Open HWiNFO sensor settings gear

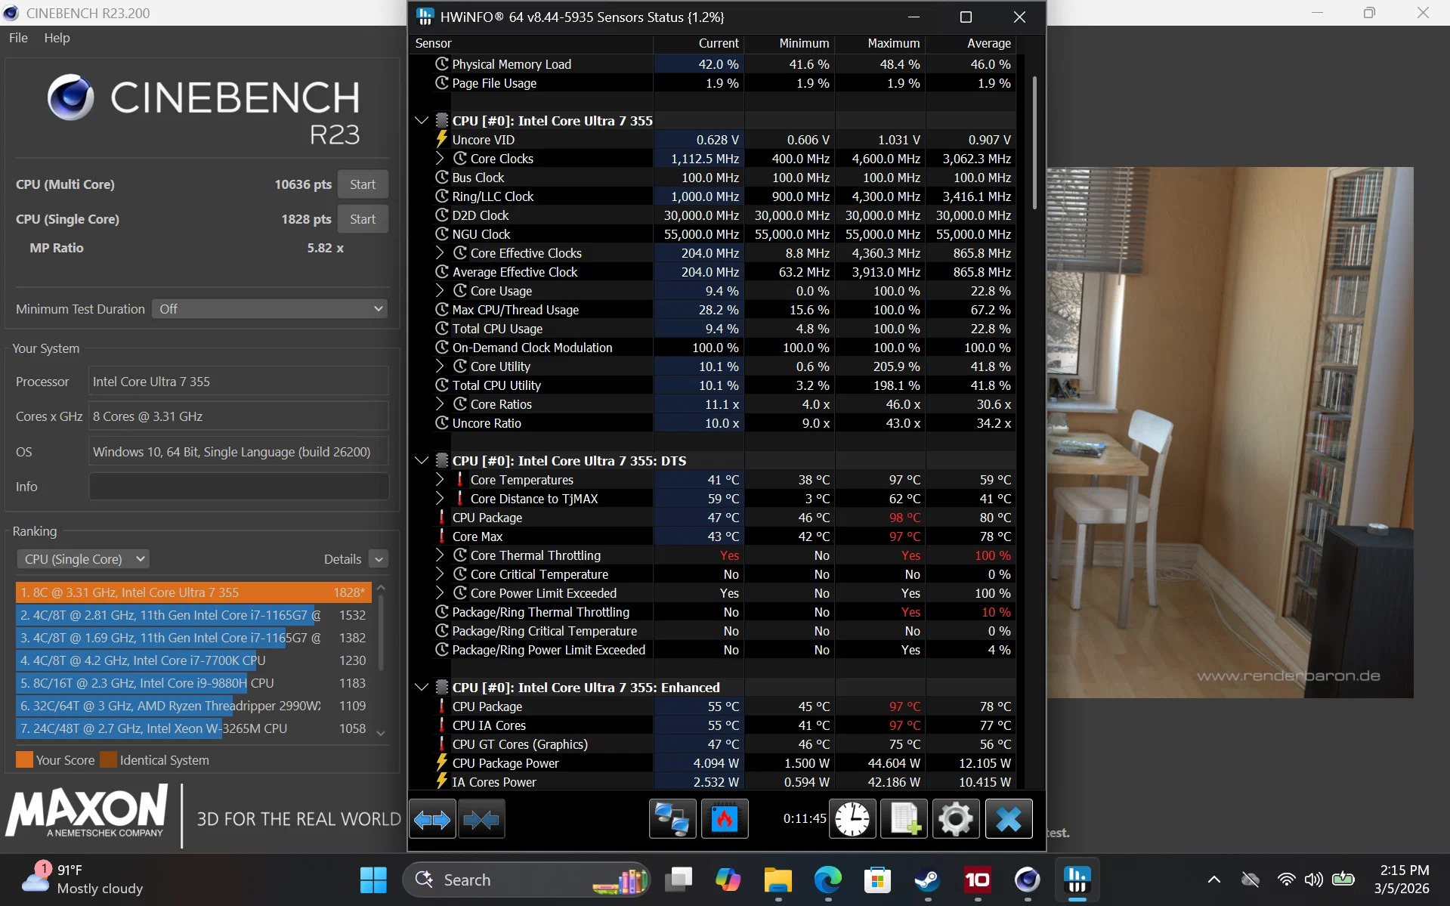coord(956,819)
